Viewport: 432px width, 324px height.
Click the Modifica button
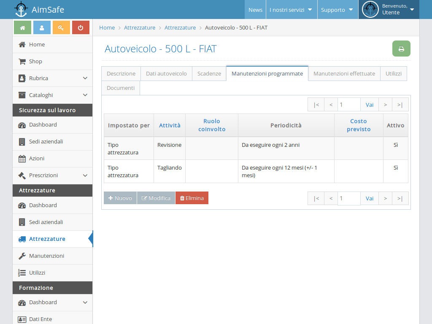156,198
